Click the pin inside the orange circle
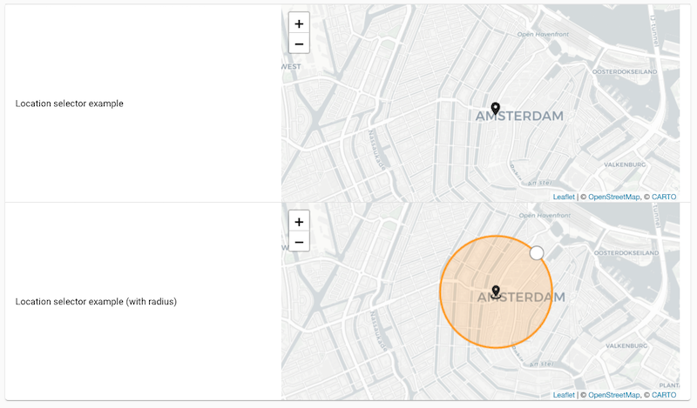The width and height of the screenshot is (697, 408). pos(496,291)
